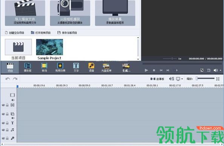Click 保存当前项目 save current project
The image size is (224, 146).
pos(67,33)
